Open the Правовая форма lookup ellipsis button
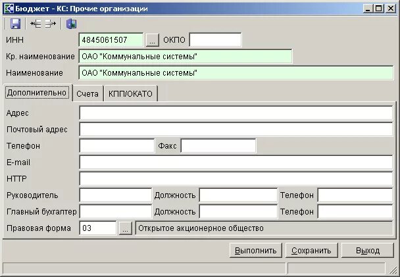Image resolution: width=400 pixels, height=277 pixels. click(125, 228)
